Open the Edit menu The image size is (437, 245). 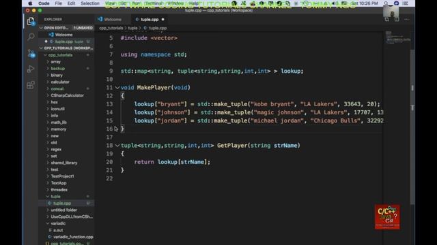click(x=71, y=3)
